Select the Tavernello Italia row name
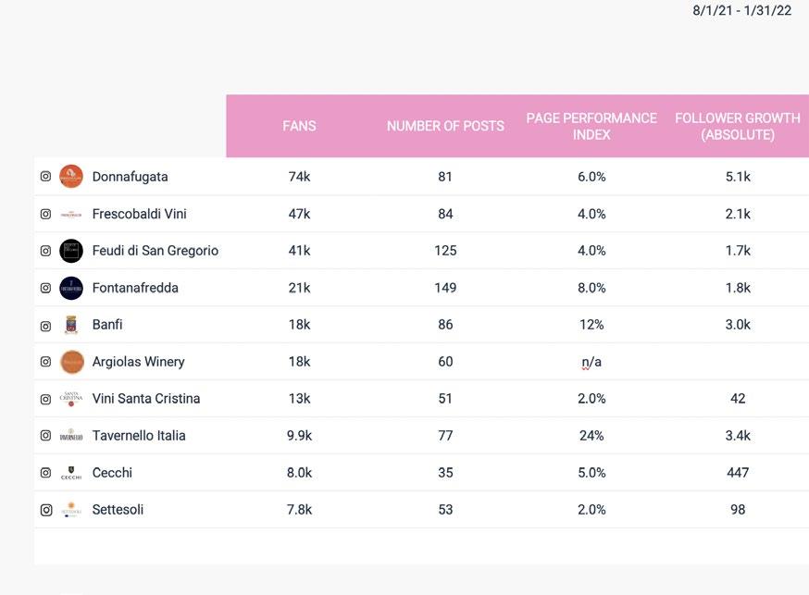The width and height of the screenshot is (809, 595). tap(139, 436)
